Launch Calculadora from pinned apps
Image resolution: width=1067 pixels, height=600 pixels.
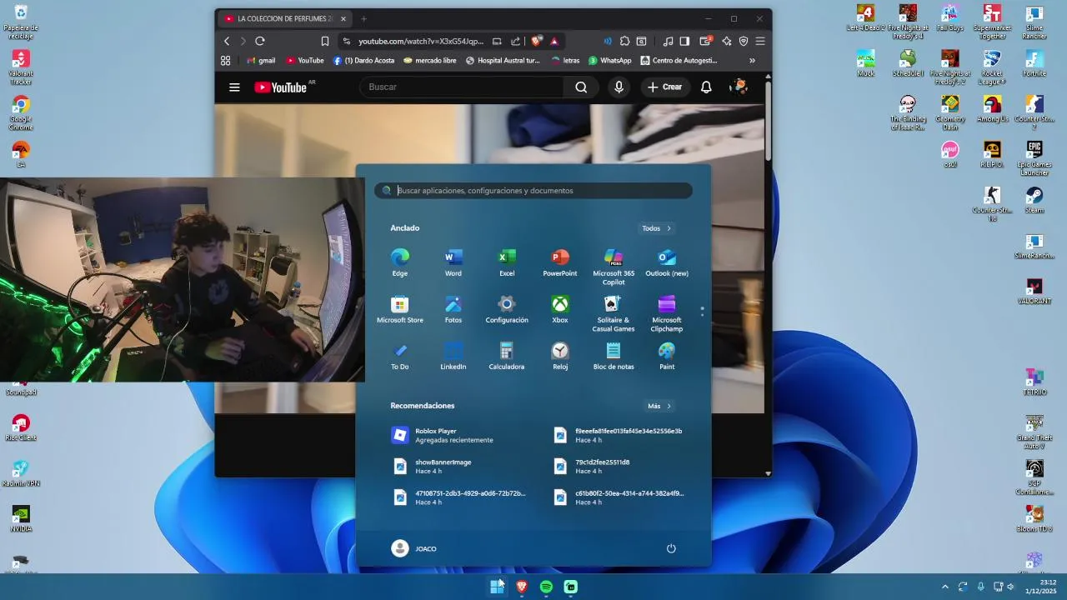pos(507,356)
